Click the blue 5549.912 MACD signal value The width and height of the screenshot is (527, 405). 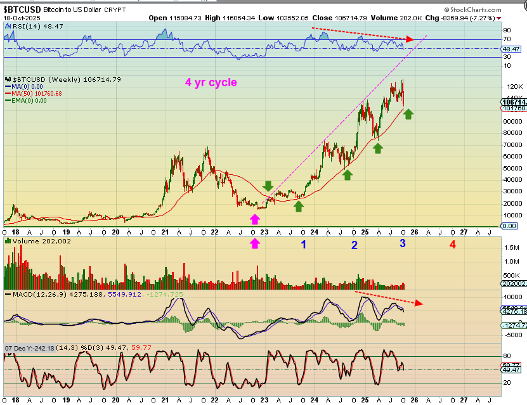coord(124,295)
